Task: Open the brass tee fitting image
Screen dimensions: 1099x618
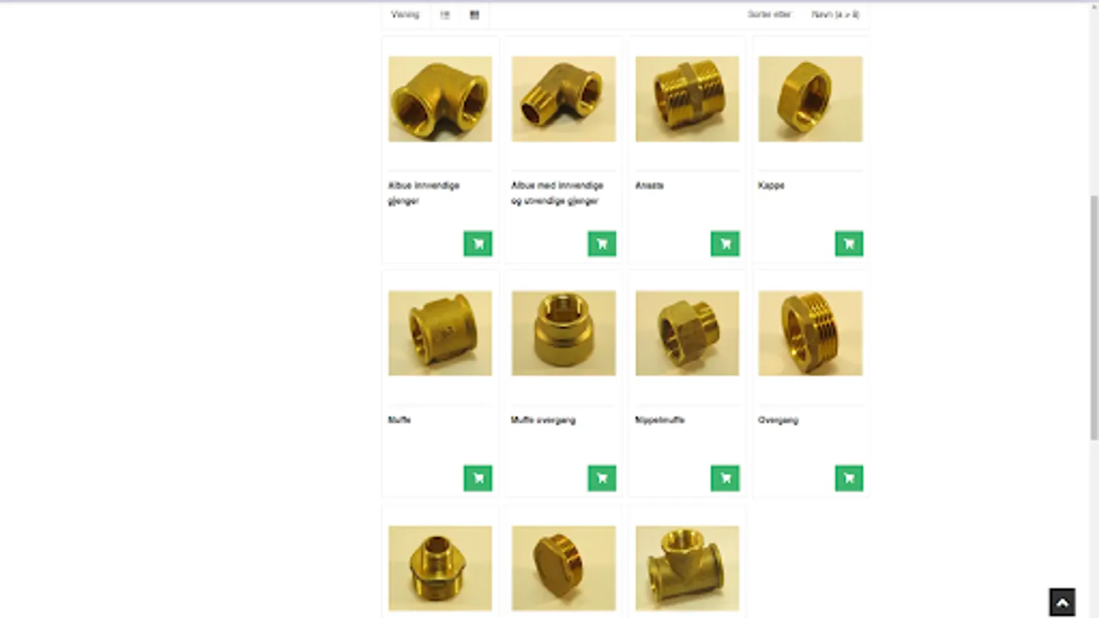Action: [x=687, y=568]
